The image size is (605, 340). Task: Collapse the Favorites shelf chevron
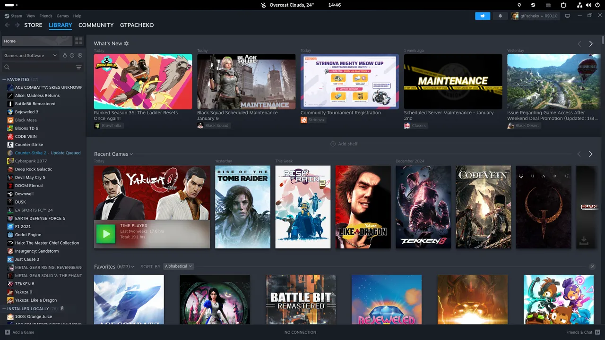click(592, 267)
